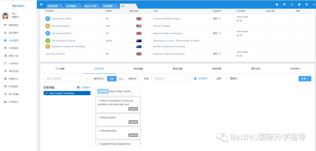Viewport: 316px width, 151px height.
Task: Open the gear settings icon in top bar
Action: pos(299,4)
